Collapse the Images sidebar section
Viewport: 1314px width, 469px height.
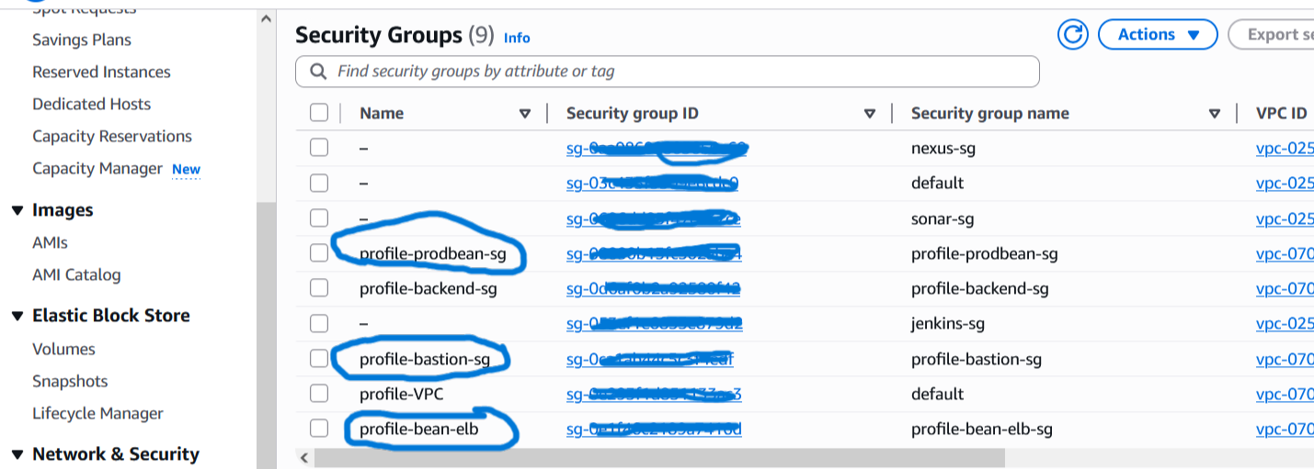[x=17, y=211]
